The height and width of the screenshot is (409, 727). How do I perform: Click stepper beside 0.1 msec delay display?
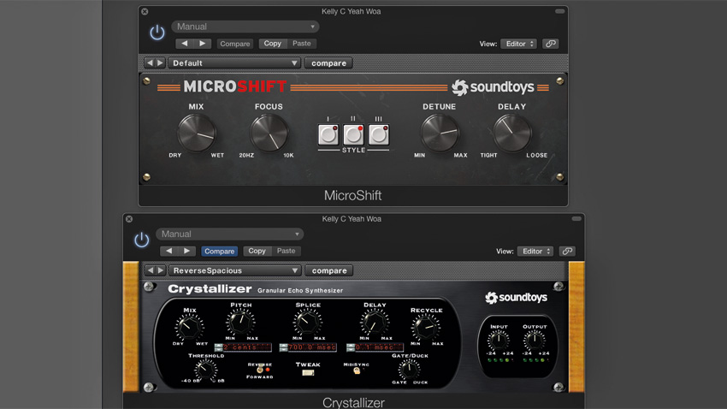pyautogui.click(x=351, y=347)
